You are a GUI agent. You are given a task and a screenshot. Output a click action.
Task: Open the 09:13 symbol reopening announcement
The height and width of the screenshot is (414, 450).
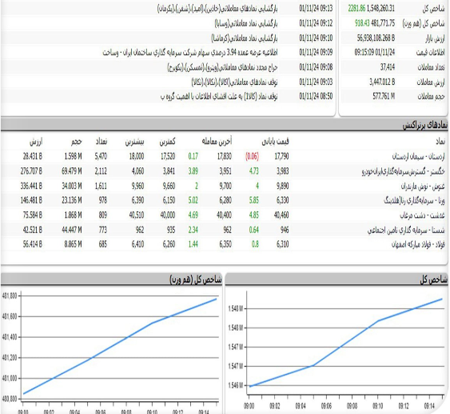tap(217, 9)
